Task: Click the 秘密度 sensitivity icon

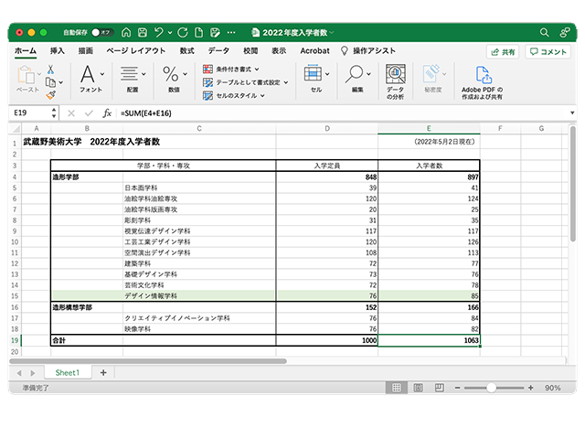Action: [x=432, y=74]
